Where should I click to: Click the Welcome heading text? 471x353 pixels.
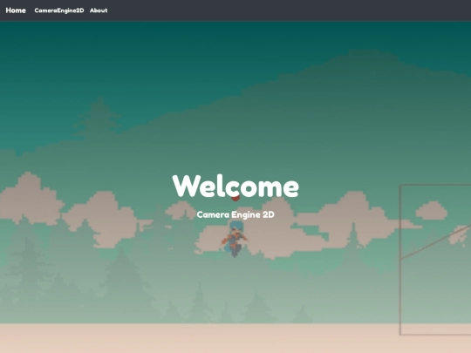pos(235,187)
